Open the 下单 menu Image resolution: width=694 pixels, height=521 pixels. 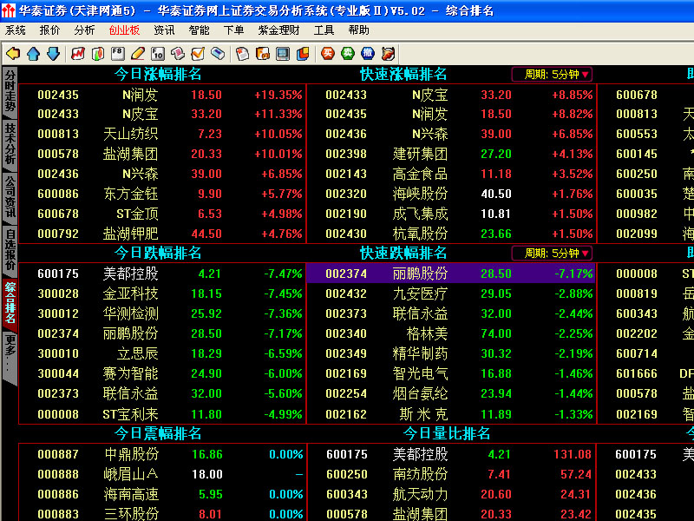click(x=233, y=30)
